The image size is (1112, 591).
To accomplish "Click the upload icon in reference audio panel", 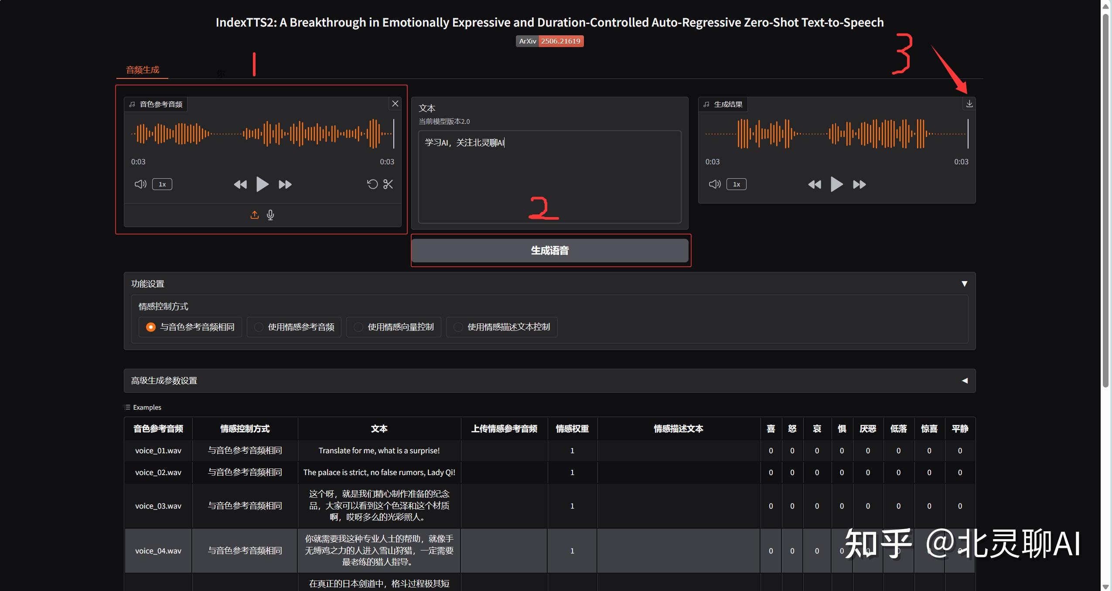I will pyautogui.click(x=254, y=215).
